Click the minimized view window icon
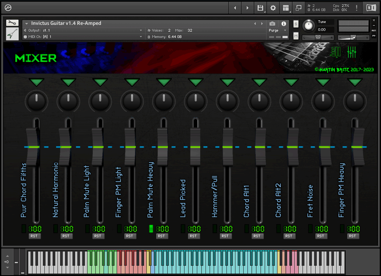Viewport: 381px width, 276px height. tap(298, 8)
